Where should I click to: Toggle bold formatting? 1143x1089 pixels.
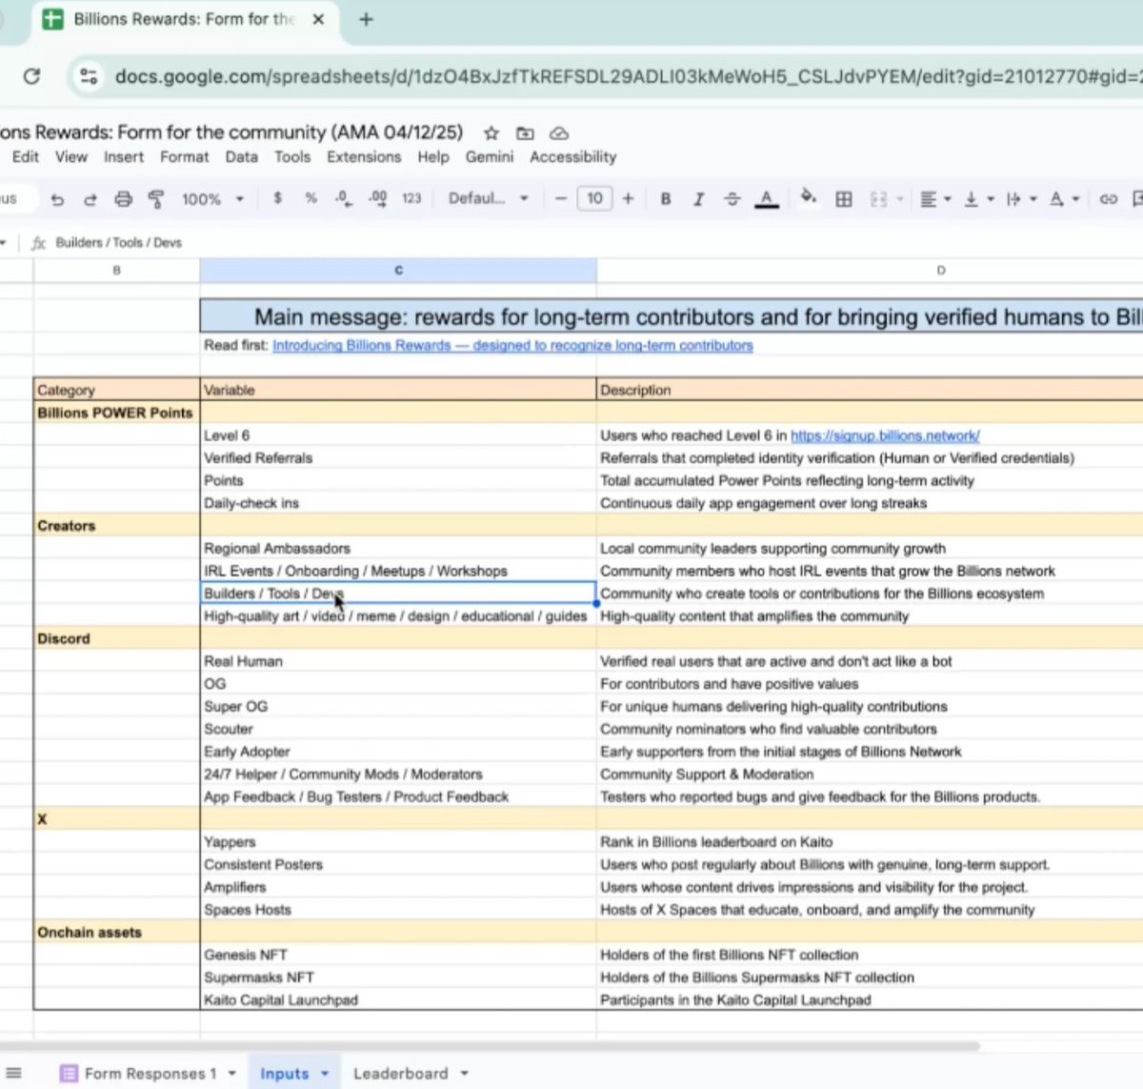point(666,198)
